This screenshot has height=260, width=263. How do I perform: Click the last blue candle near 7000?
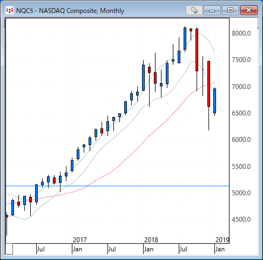click(x=214, y=101)
